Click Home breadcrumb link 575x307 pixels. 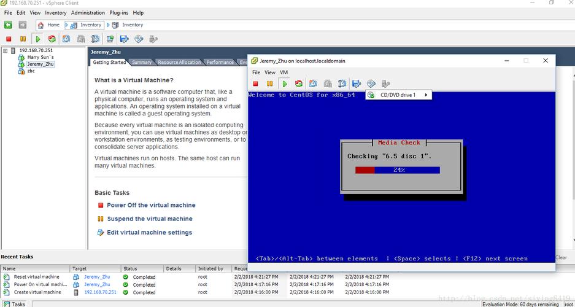[53, 25]
